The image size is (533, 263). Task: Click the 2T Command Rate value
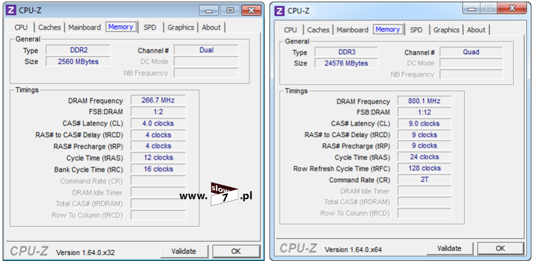click(x=424, y=179)
